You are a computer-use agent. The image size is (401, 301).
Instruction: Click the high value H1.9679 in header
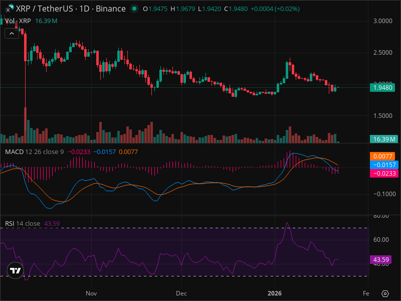(182, 9)
